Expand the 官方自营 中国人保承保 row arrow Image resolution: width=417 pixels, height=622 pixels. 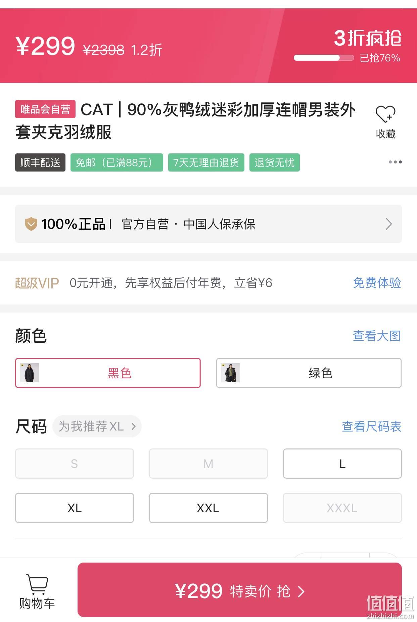[x=388, y=224]
